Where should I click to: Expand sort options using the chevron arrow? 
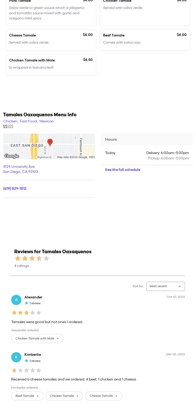click(x=180, y=286)
